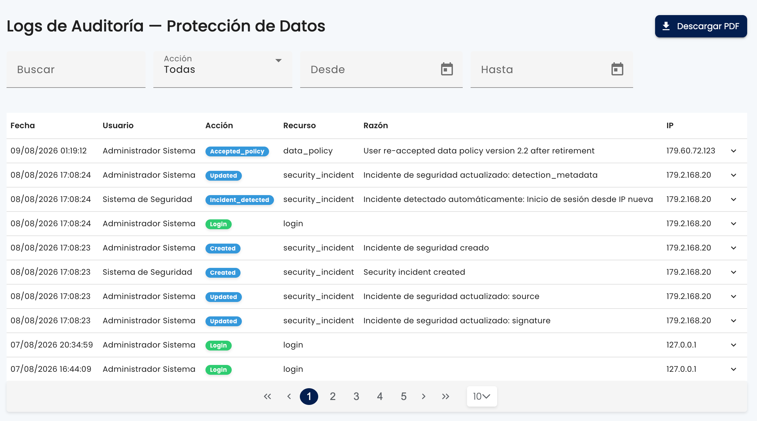Screen dimensions: 757x421
Task: Click the Incident_detected action badge
Action: pyautogui.click(x=240, y=200)
